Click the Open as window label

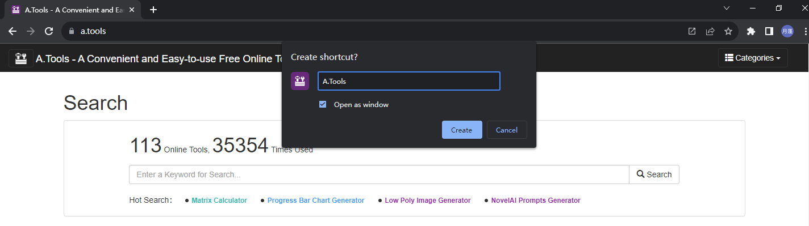[x=361, y=104]
